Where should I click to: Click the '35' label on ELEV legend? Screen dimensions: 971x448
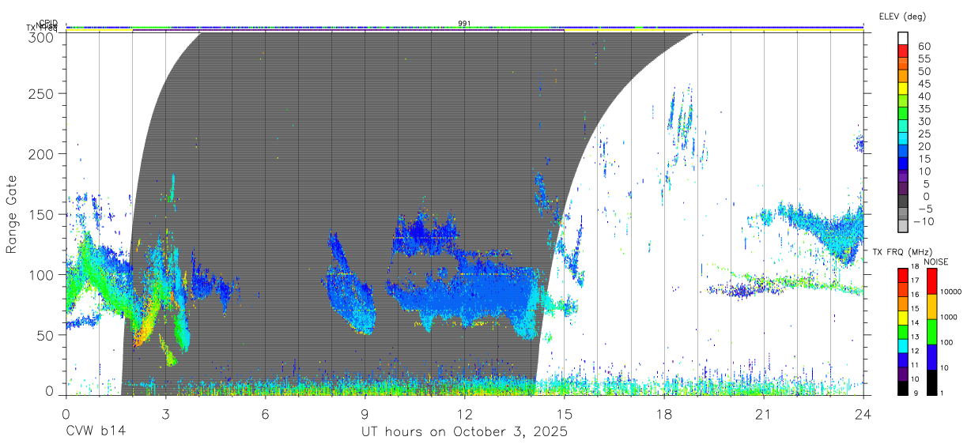(924, 108)
